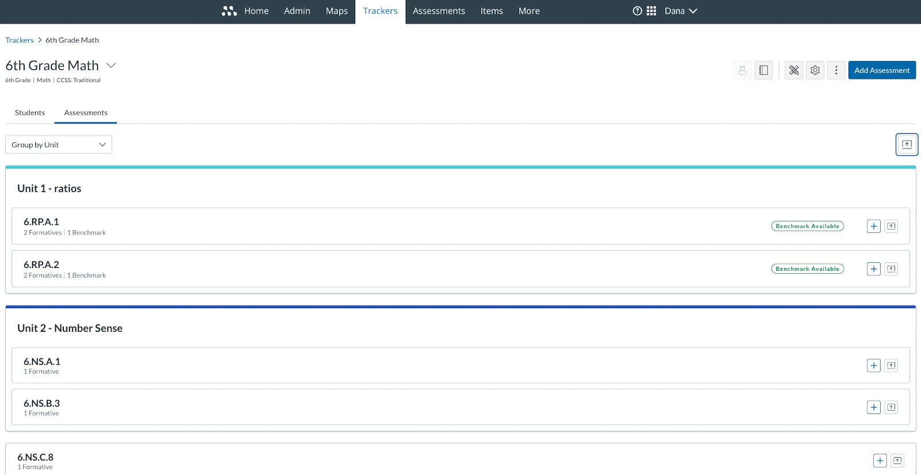
Task: Go to Home in the top navigation
Action: point(256,11)
